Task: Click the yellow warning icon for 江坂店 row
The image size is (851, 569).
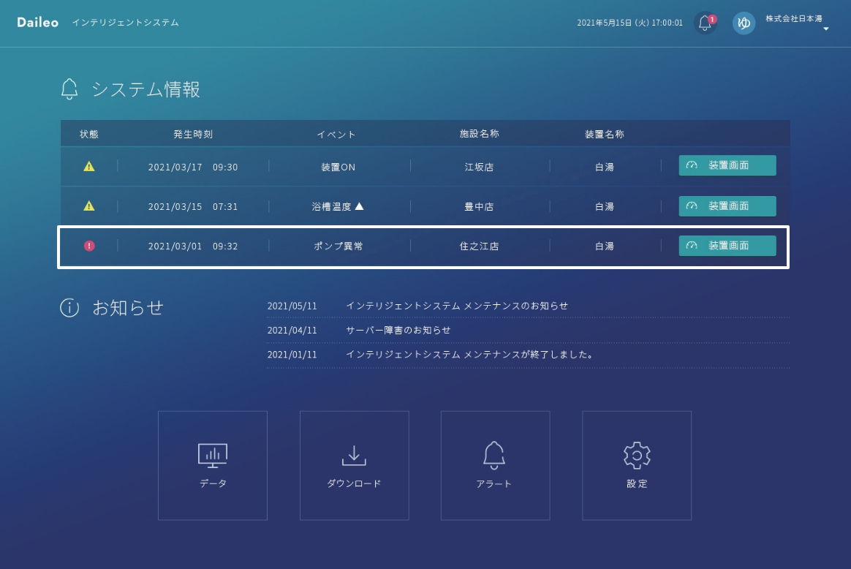Action: click(x=89, y=167)
